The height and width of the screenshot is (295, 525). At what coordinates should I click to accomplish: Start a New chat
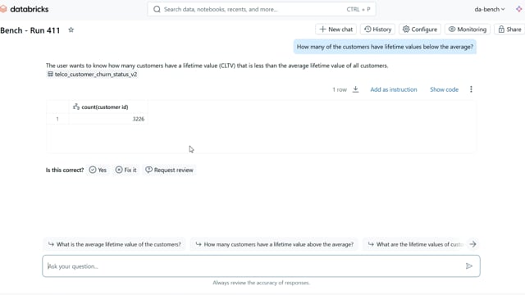tap(336, 29)
